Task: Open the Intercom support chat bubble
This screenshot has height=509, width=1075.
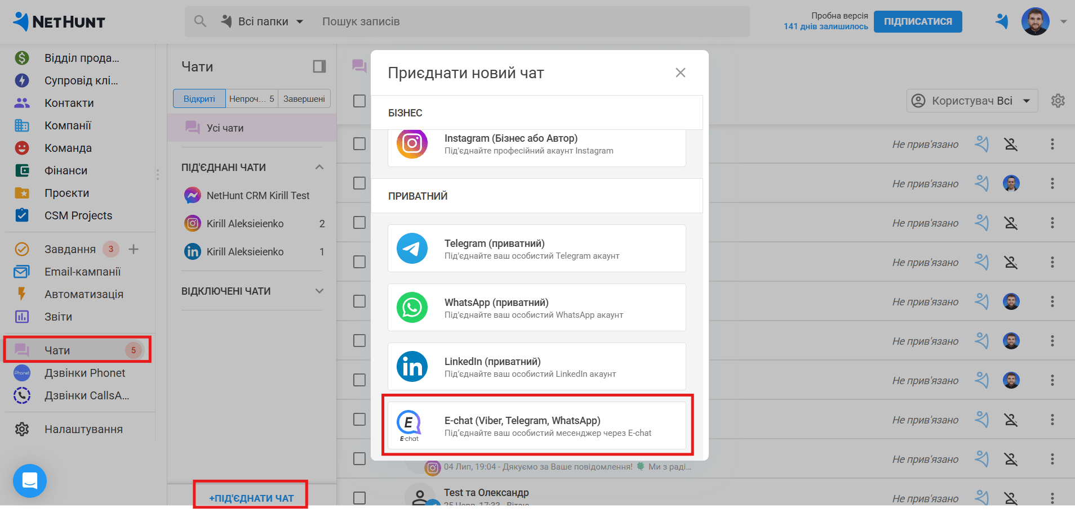Action: (x=30, y=481)
